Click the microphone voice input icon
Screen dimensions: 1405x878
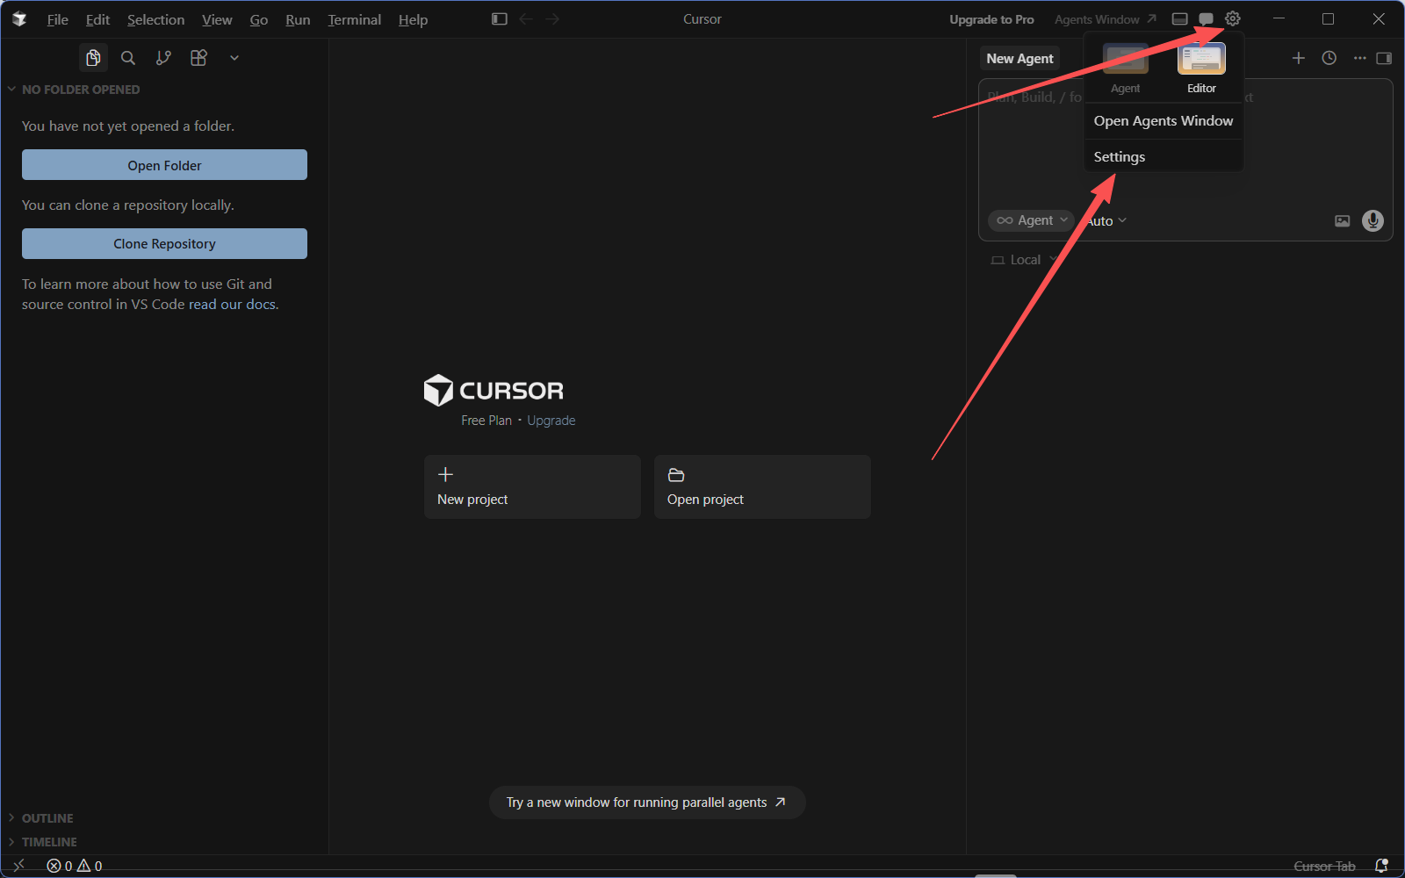pyautogui.click(x=1373, y=220)
